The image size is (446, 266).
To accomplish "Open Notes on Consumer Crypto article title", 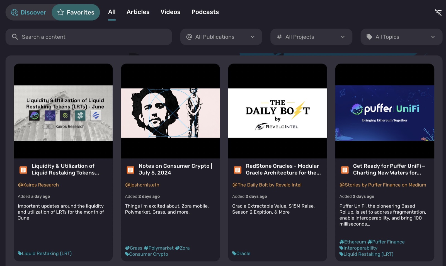I will (x=175, y=169).
